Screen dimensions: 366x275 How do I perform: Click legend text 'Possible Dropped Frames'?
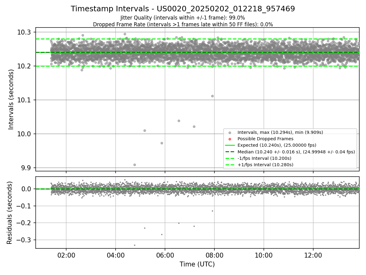265,139
